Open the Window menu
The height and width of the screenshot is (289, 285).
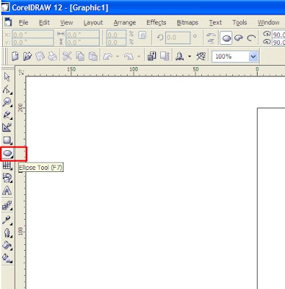[268, 22]
